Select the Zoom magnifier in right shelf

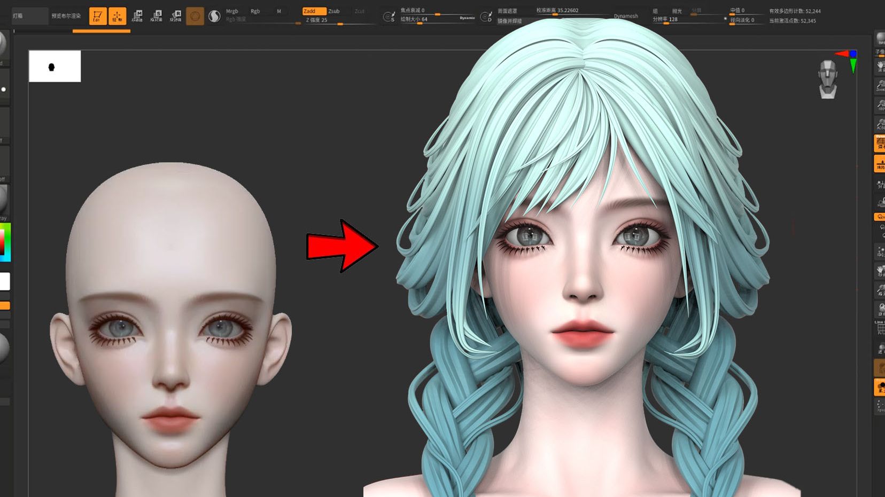880,86
